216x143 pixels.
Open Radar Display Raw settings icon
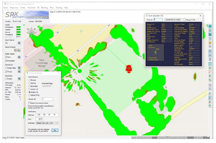[x=19, y=57]
